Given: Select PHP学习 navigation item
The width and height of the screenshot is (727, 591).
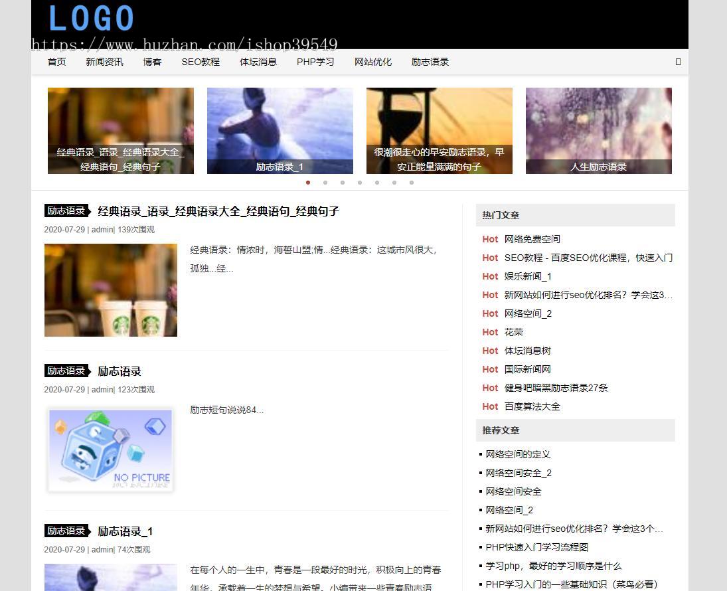Looking at the screenshot, I should click(315, 62).
